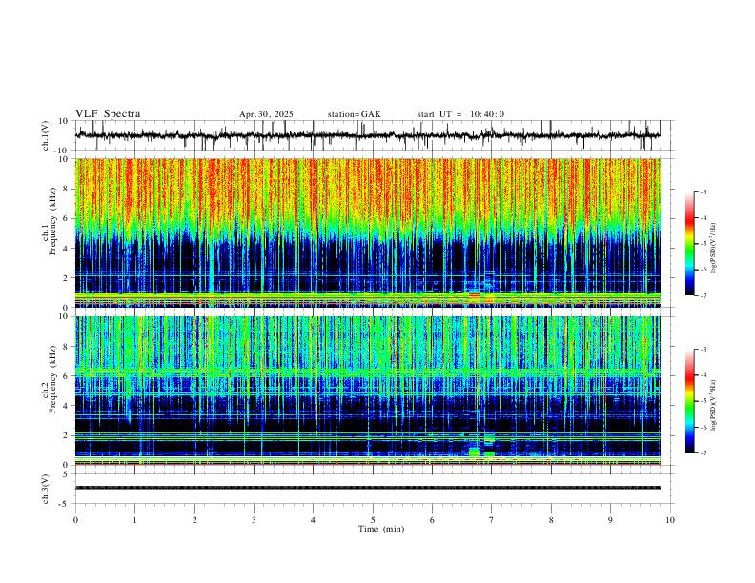Click the ch.1 "Frequency (kHz)" axis label
The image size is (755, 583).
click(x=52, y=221)
